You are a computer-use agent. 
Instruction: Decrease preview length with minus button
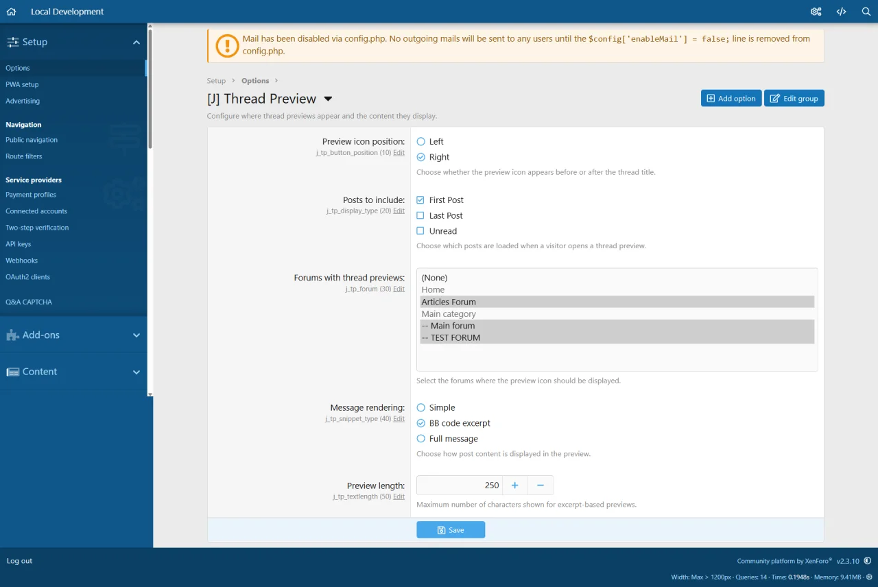[541, 486]
